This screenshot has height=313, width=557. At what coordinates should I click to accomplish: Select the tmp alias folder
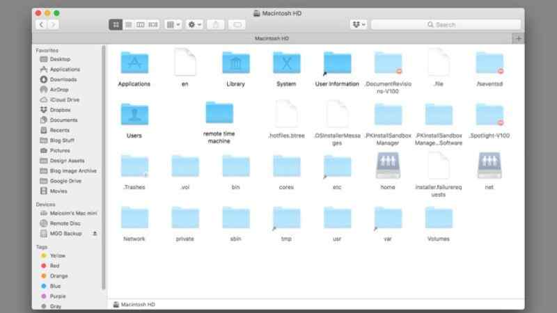pyautogui.click(x=286, y=218)
